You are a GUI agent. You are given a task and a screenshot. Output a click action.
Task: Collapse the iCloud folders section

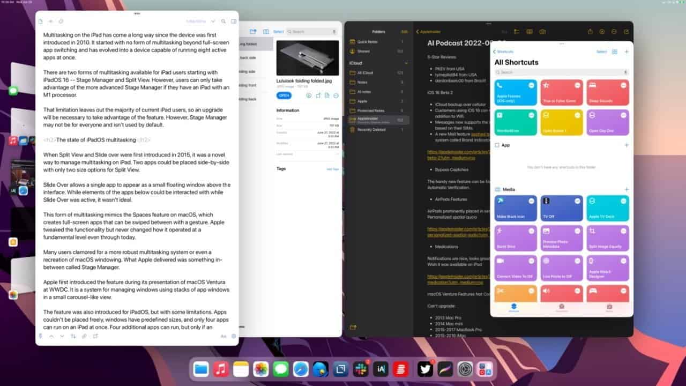(x=406, y=63)
